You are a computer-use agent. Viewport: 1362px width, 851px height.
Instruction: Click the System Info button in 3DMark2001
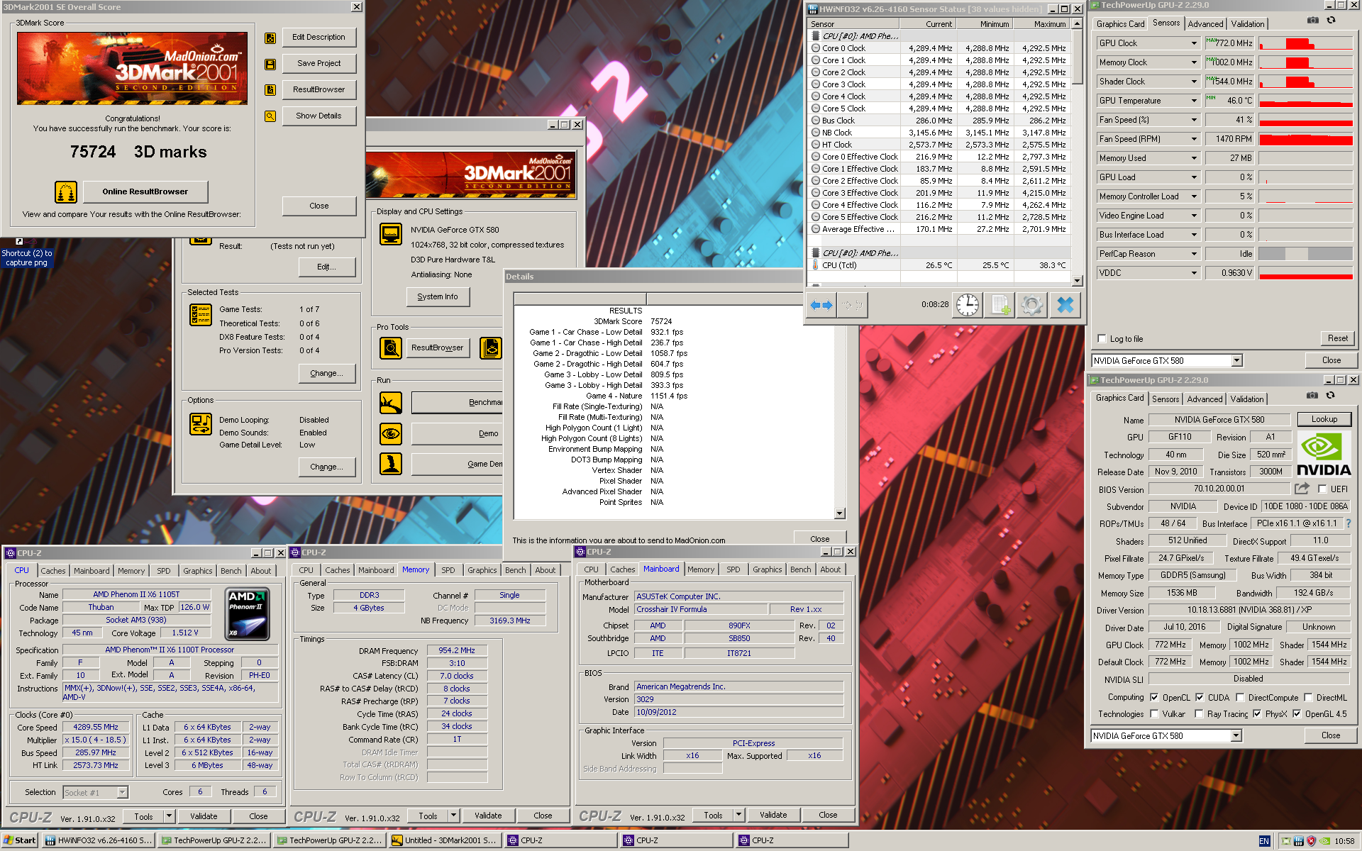pyautogui.click(x=438, y=296)
